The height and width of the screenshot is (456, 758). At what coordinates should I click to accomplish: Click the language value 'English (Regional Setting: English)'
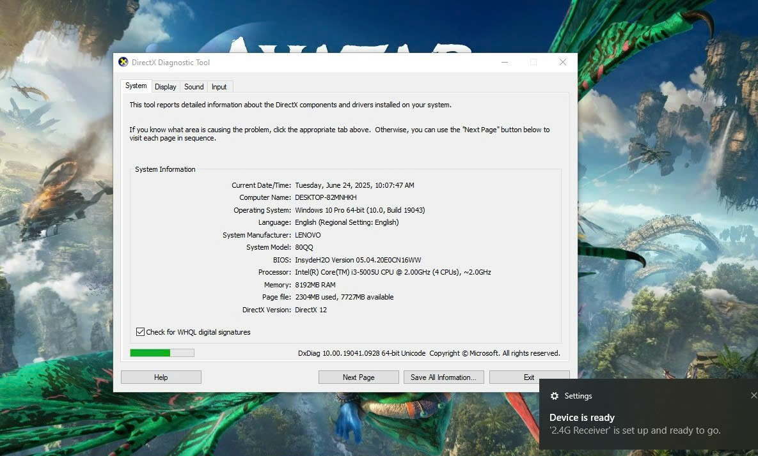tap(347, 222)
